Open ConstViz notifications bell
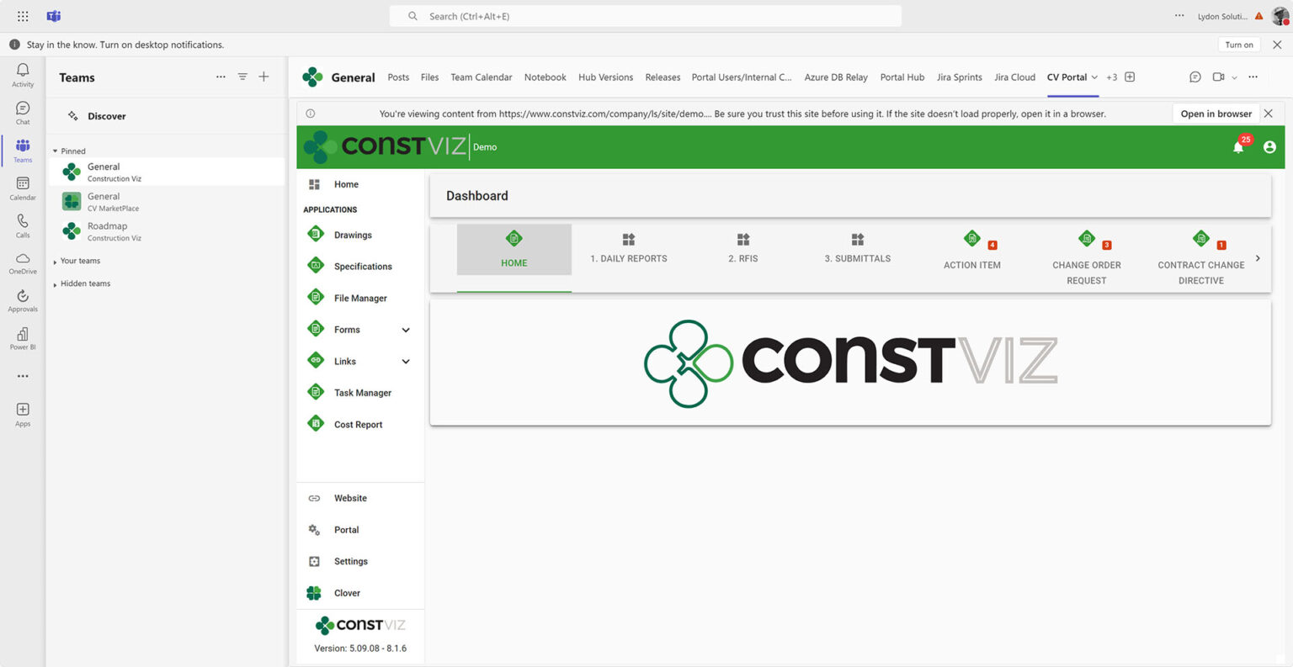This screenshot has width=1293, height=667. click(x=1238, y=146)
